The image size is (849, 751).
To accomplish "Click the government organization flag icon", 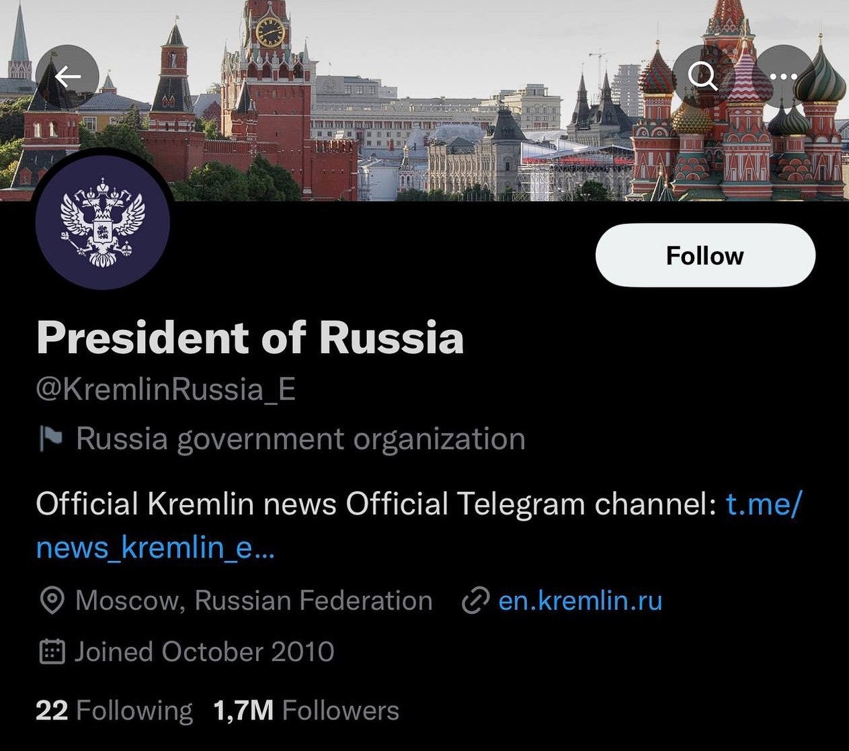I will click(51, 439).
